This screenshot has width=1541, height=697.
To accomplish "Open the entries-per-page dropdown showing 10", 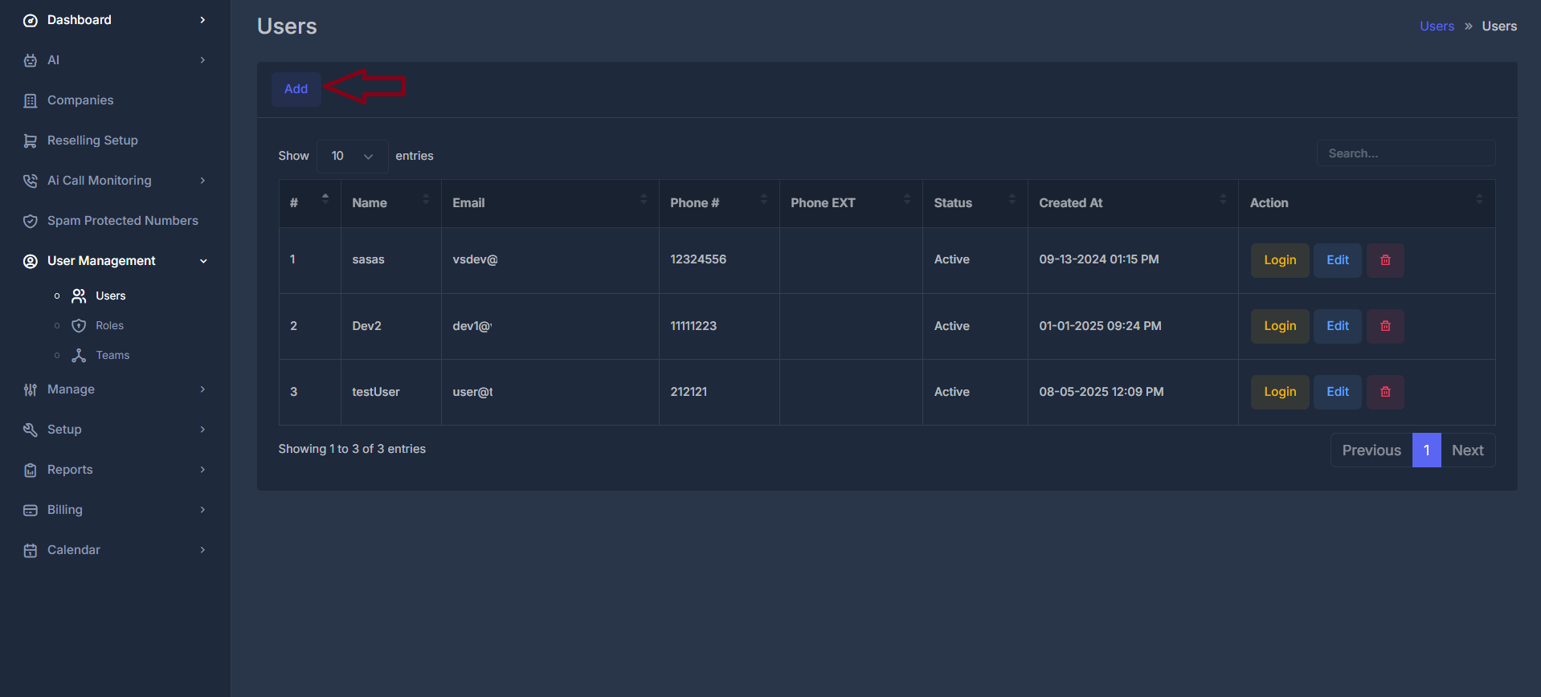I will 352,156.
